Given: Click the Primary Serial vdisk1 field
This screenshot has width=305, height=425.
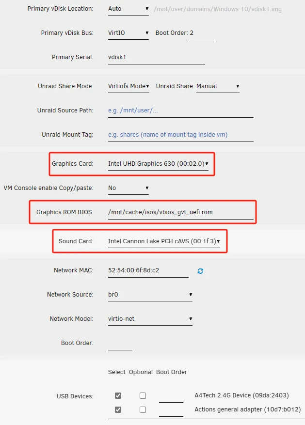Looking at the screenshot, I should 156,57.
